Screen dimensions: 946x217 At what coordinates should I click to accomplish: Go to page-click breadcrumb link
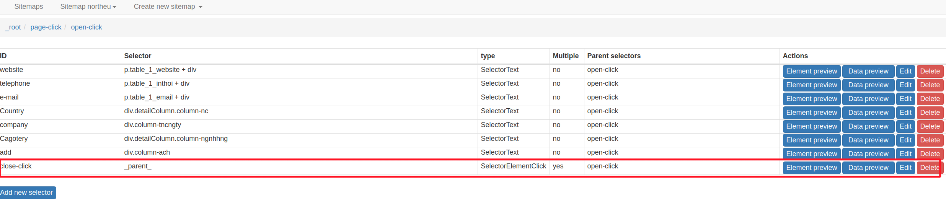coord(46,27)
